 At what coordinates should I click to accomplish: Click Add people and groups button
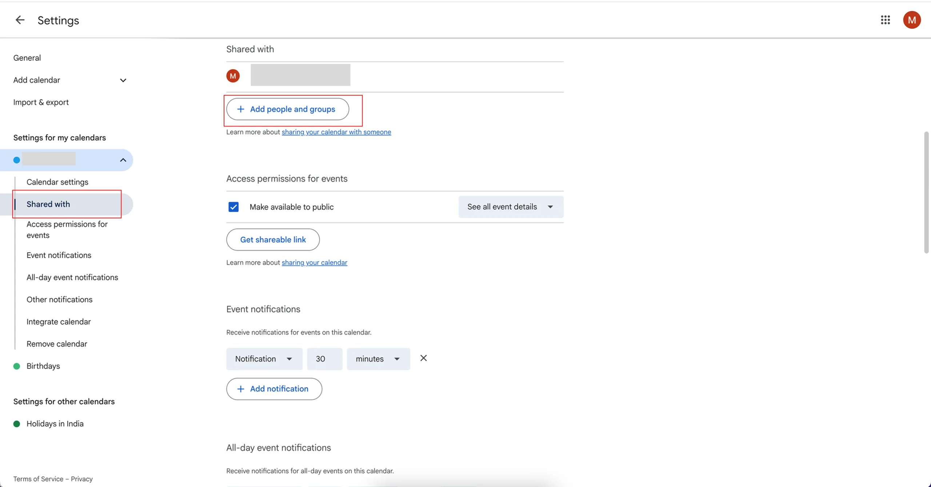point(287,109)
